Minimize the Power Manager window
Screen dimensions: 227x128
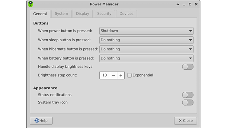click(x=184, y=4)
